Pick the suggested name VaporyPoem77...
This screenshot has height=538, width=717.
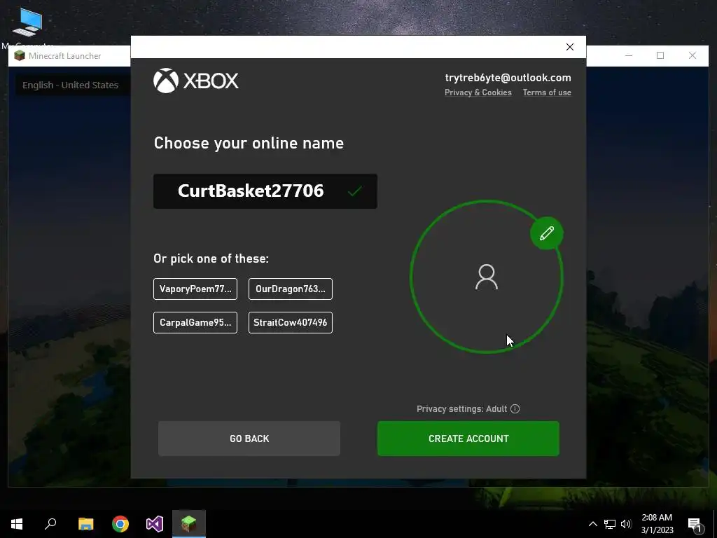coord(195,289)
